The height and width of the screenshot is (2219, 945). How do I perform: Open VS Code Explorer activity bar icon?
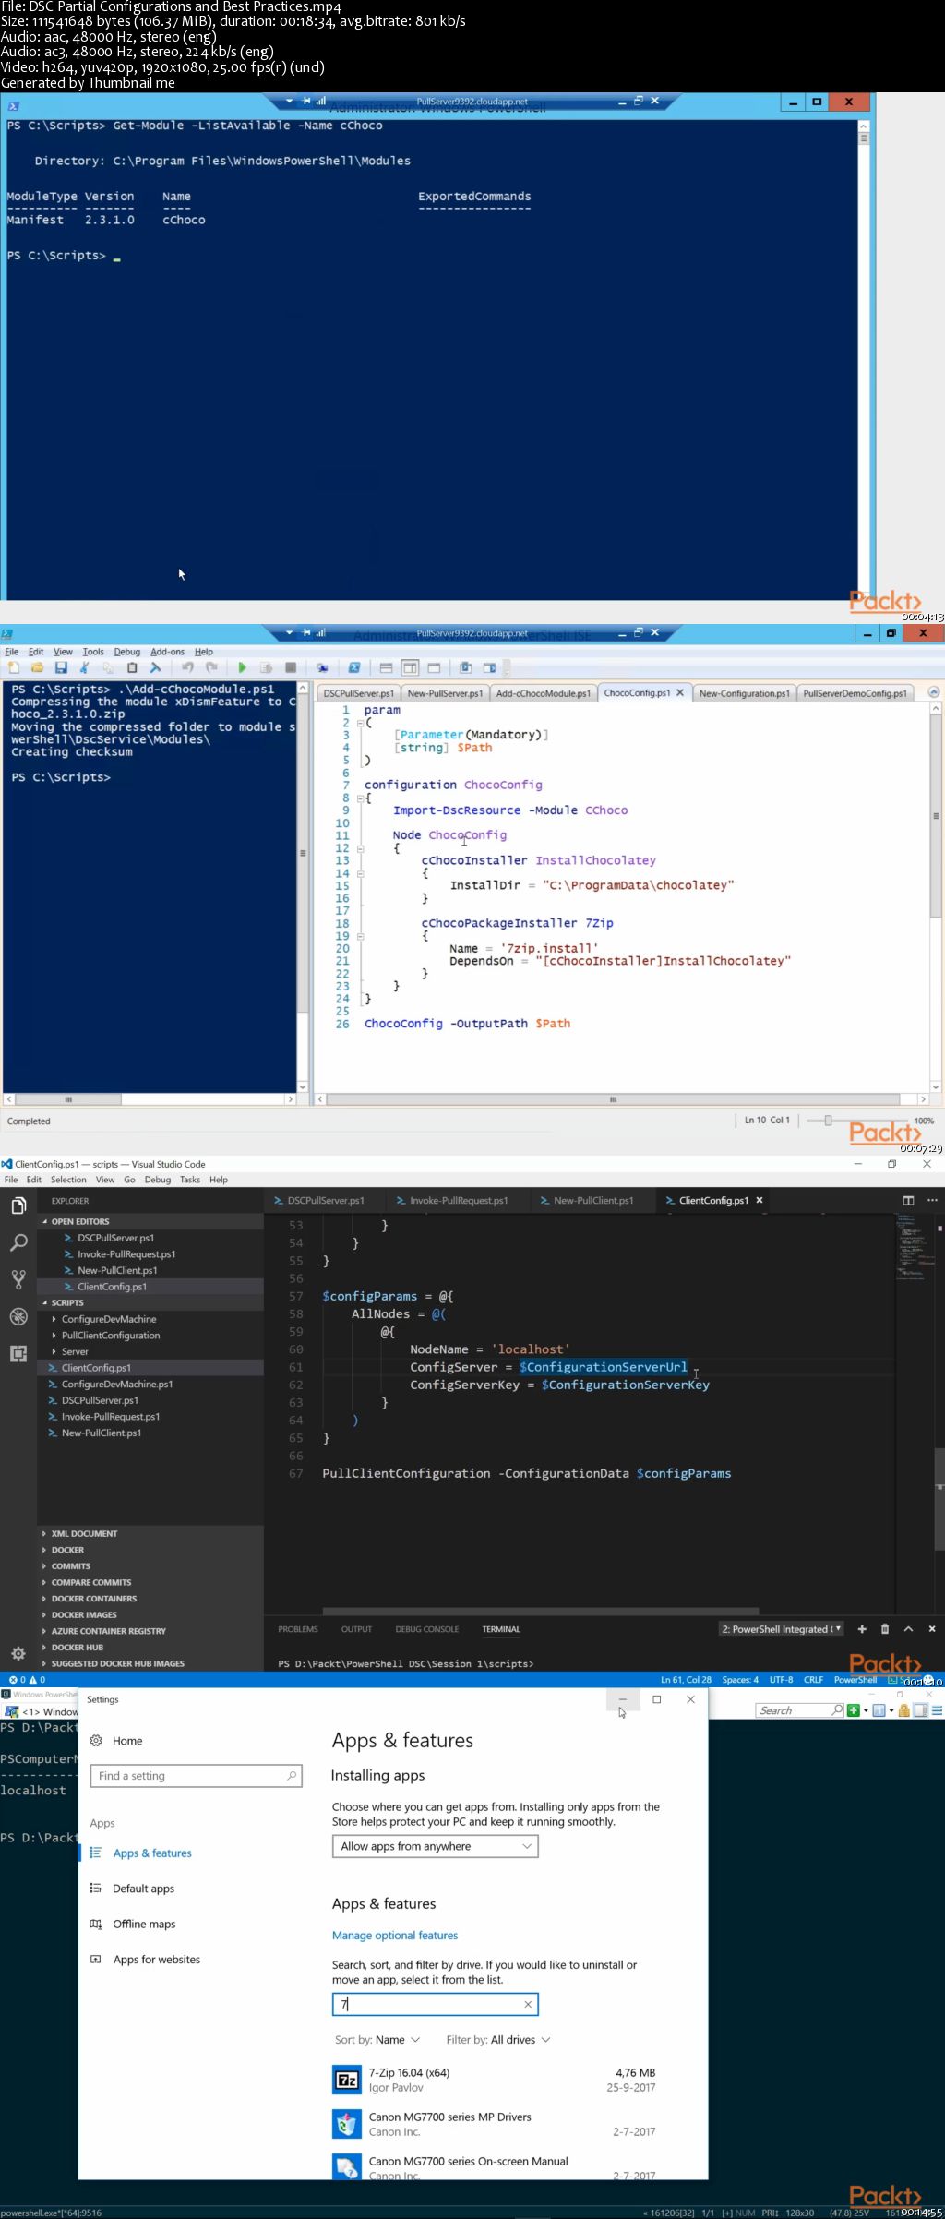(x=18, y=1205)
